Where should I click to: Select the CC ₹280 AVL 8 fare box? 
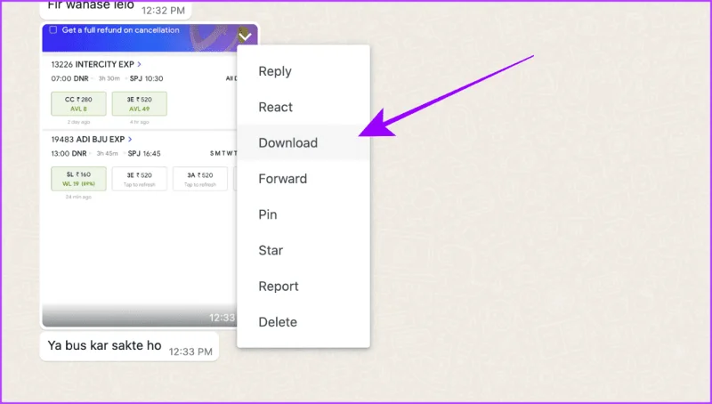pos(78,103)
